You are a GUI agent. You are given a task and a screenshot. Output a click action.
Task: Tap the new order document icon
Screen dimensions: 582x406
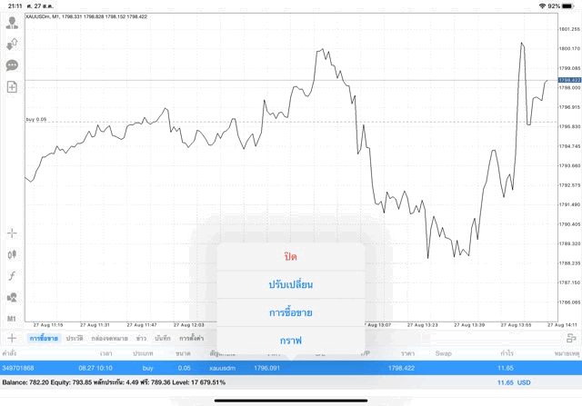(x=12, y=87)
